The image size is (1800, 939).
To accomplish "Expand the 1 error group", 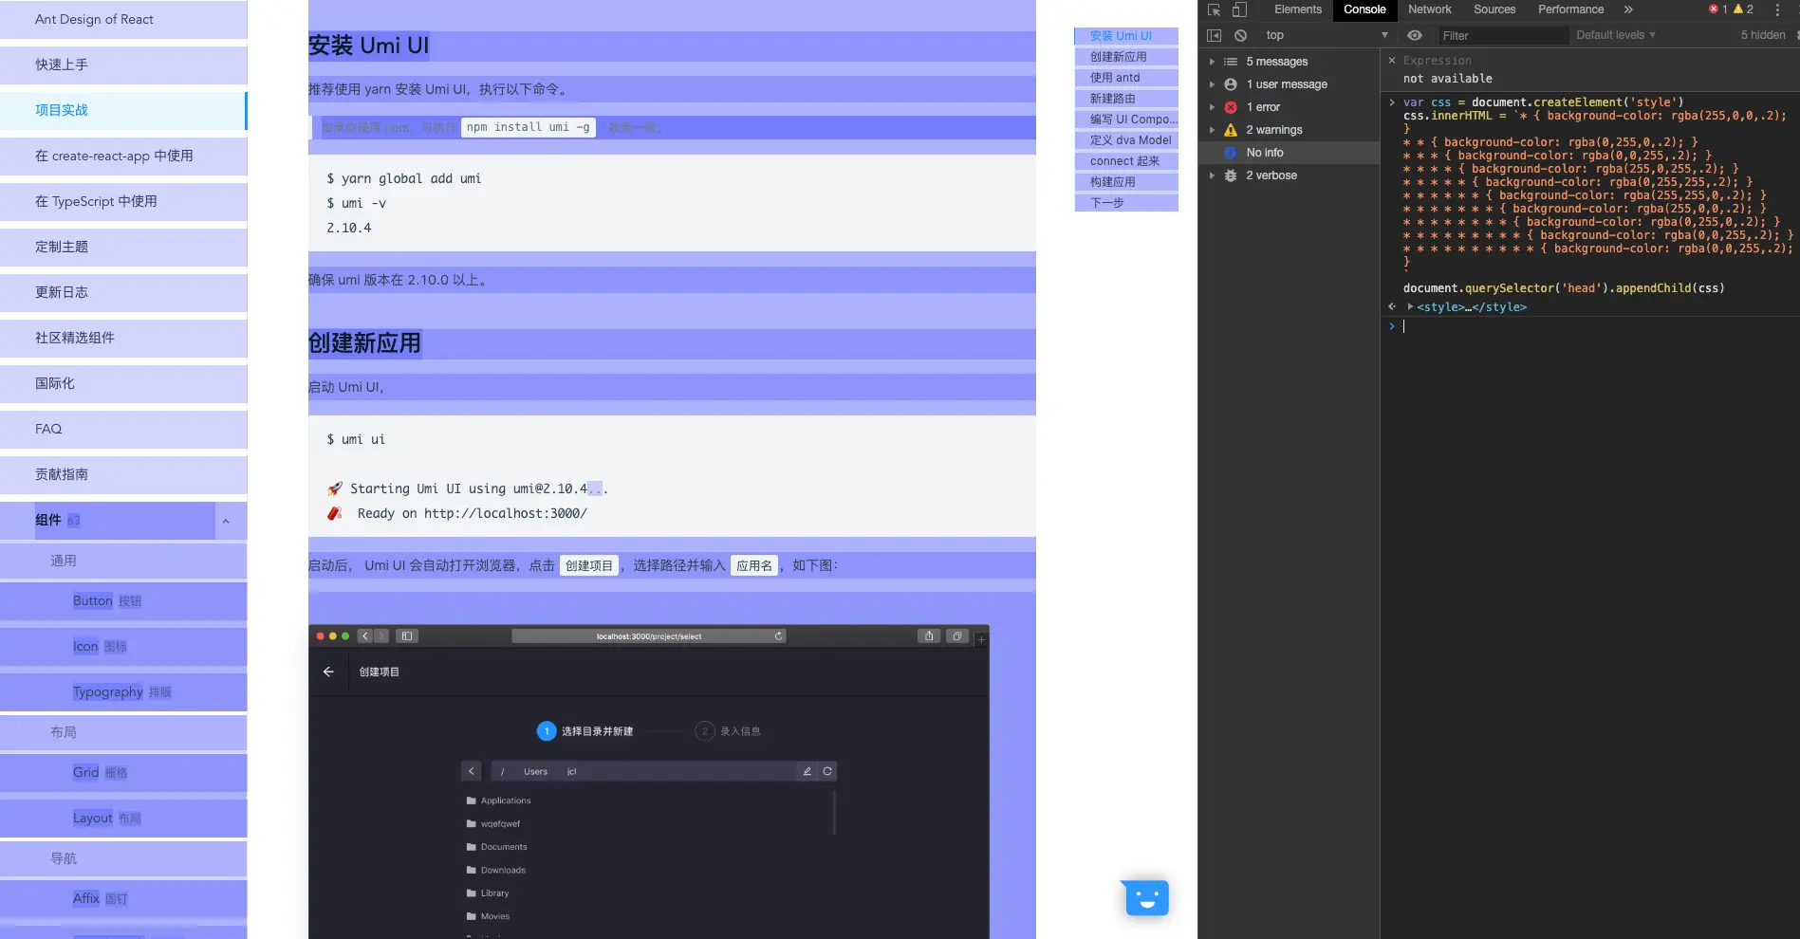I will pos(1212,107).
